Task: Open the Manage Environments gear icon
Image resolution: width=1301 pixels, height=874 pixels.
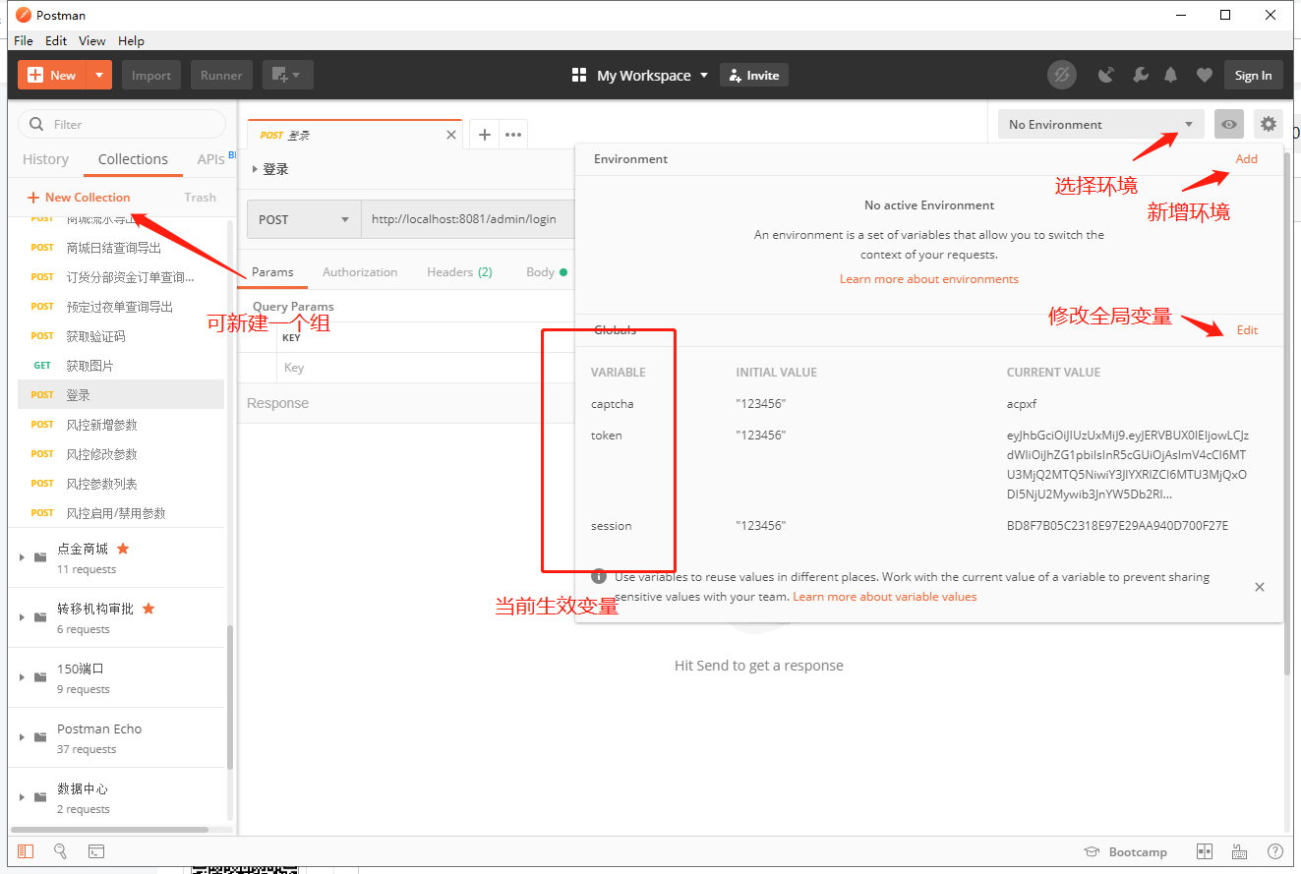Action: click(1268, 124)
